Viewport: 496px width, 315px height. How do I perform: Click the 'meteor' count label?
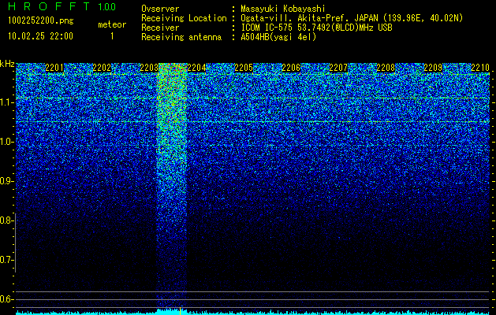click(x=112, y=24)
